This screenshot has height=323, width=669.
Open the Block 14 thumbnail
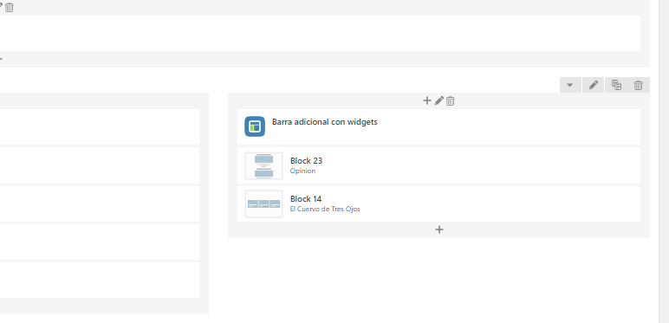coord(263,203)
